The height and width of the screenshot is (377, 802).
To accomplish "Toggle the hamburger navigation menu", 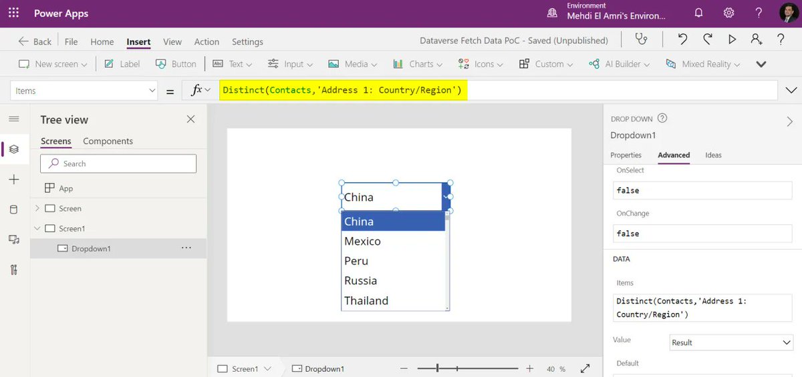I will 14,119.
